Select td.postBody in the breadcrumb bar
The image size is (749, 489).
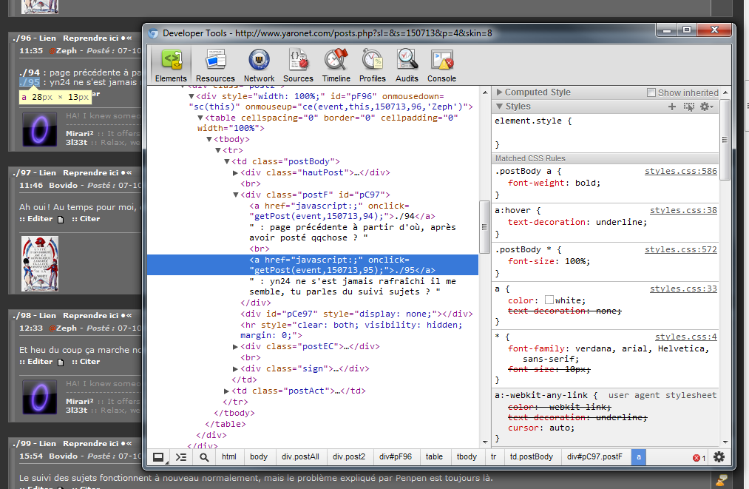coord(531,457)
